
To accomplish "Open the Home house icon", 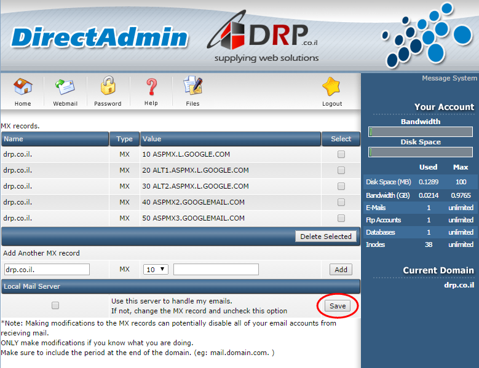I will 23,87.
